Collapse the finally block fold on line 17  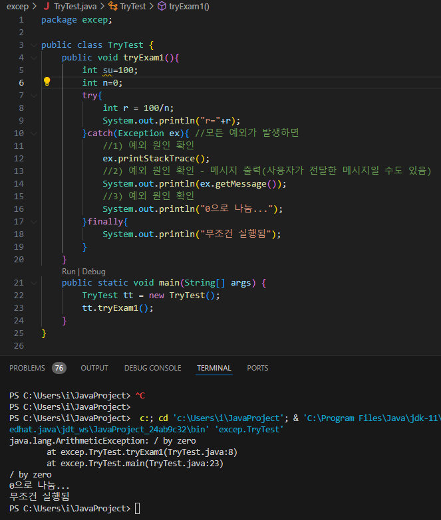34,222
